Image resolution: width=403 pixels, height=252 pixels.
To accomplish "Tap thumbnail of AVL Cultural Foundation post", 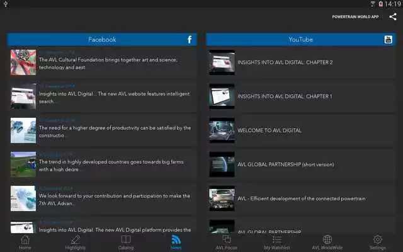I will pos(23,62).
